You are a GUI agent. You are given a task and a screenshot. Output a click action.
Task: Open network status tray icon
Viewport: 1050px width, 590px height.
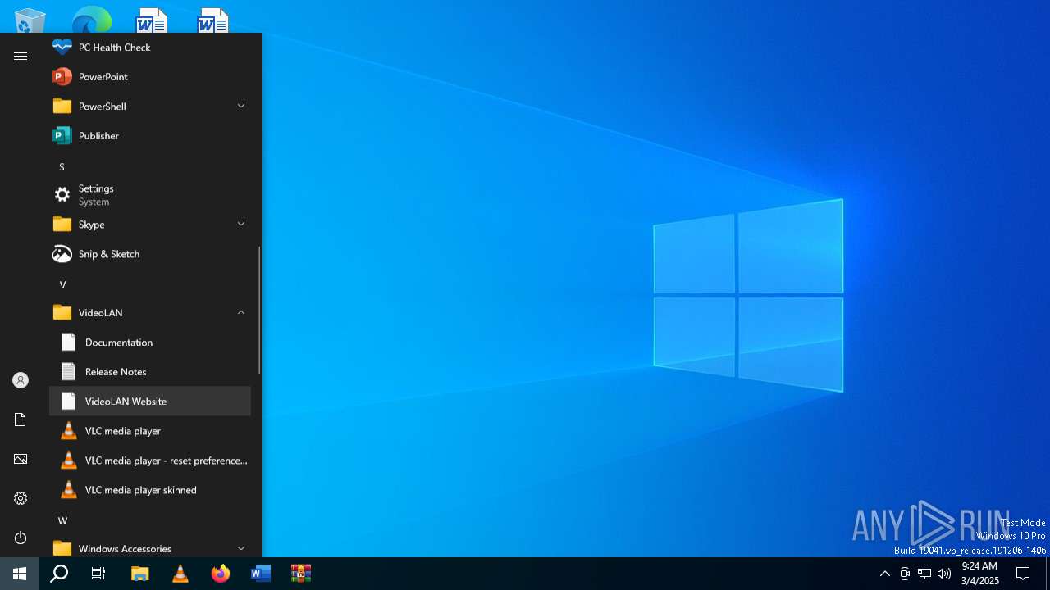(924, 574)
